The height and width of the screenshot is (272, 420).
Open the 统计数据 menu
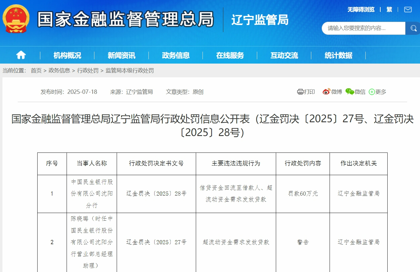coord(338,55)
